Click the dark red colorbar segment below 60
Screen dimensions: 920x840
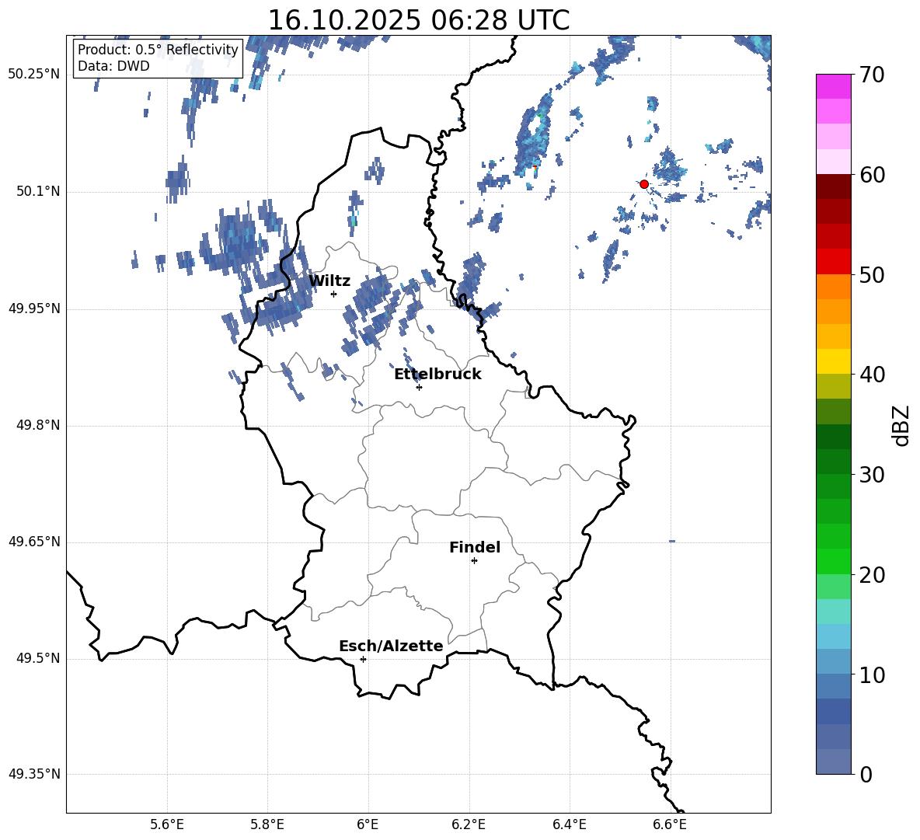point(834,186)
